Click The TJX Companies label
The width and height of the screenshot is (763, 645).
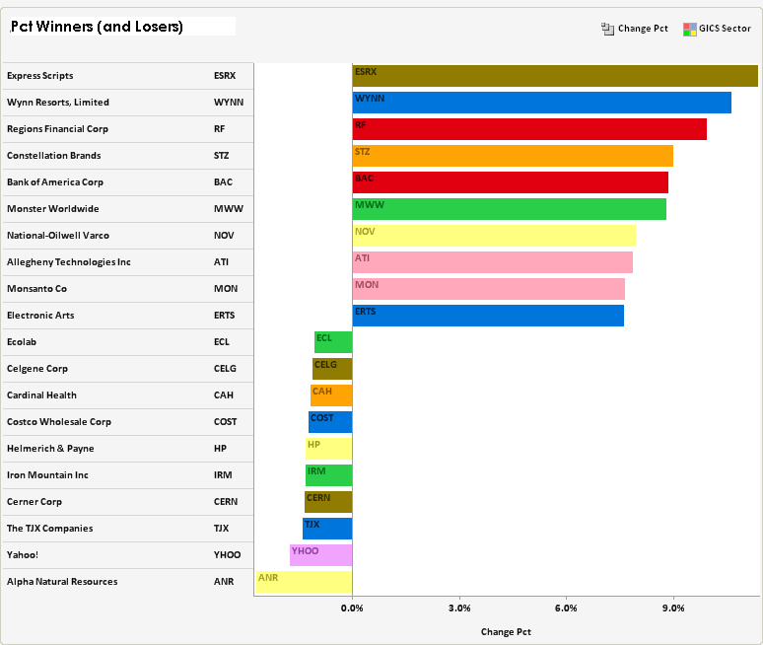(49, 529)
